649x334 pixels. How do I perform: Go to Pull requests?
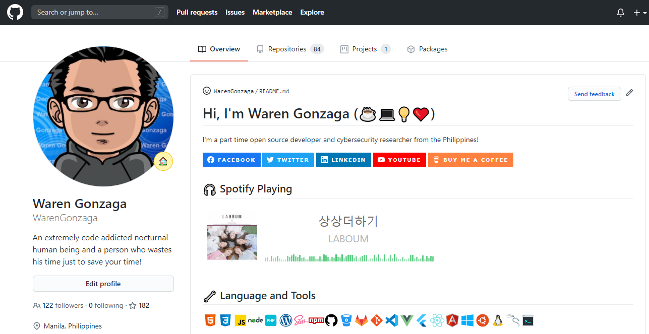point(197,12)
